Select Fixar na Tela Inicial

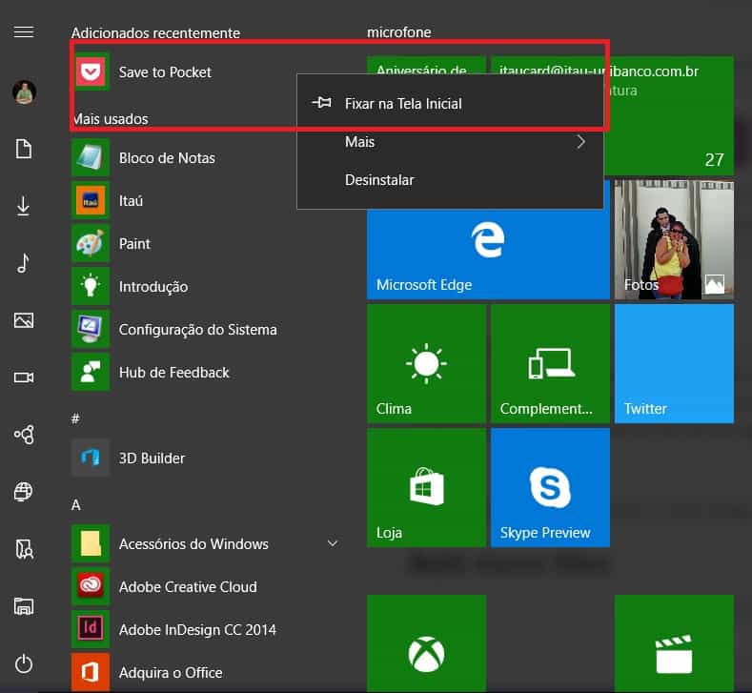coord(450,104)
